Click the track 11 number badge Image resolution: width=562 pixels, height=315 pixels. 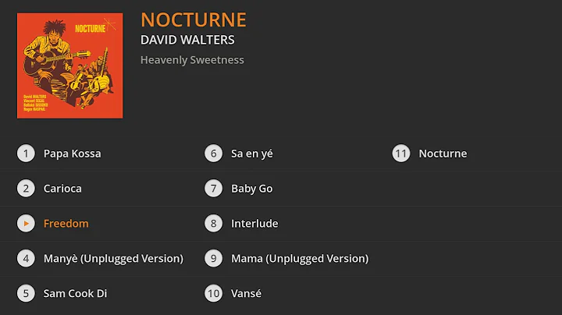point(401,154)
